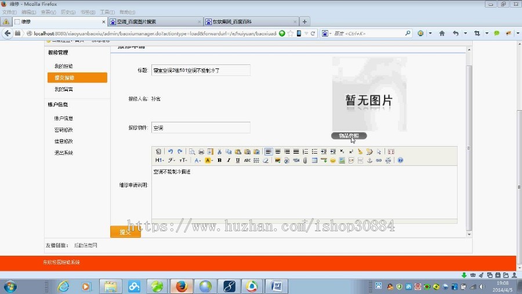Image resolution: width=522 pixels, height=294 pixels.
Task: Toggle editor fullscreen mode icon
Action: (x=391, y=151)
